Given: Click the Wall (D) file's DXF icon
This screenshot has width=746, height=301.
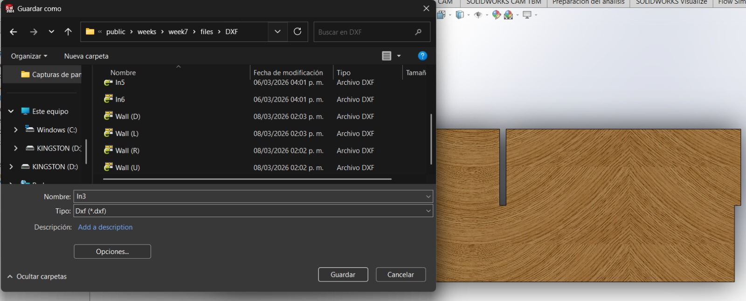Looking at the screenshot, I should click(108, 116).
